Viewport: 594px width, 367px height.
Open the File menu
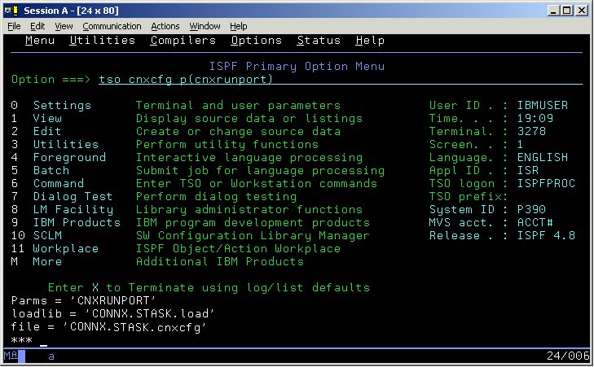14,26
